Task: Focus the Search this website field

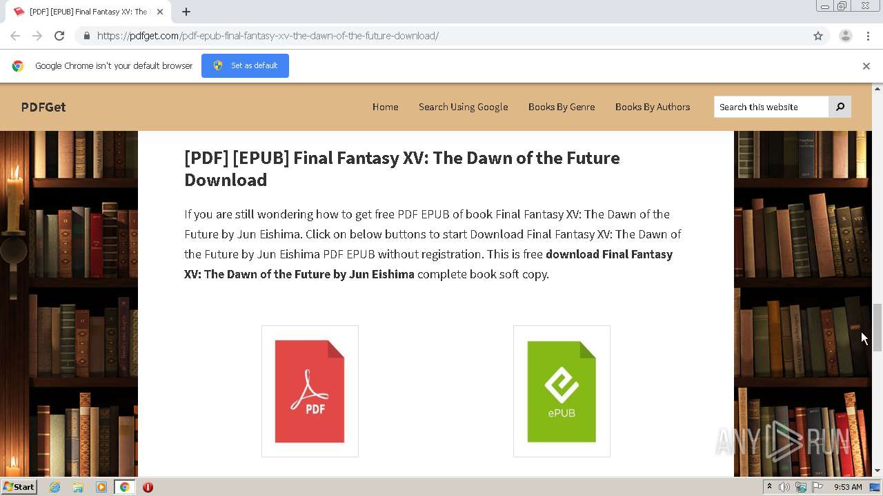Action: pos(771,107)
